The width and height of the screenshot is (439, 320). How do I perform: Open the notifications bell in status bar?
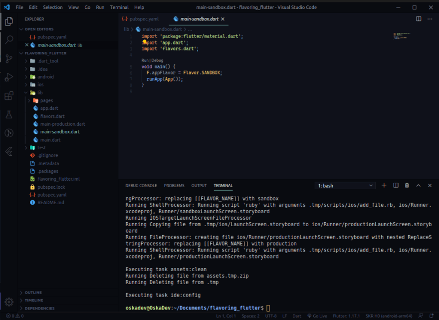tap(432, 316)
